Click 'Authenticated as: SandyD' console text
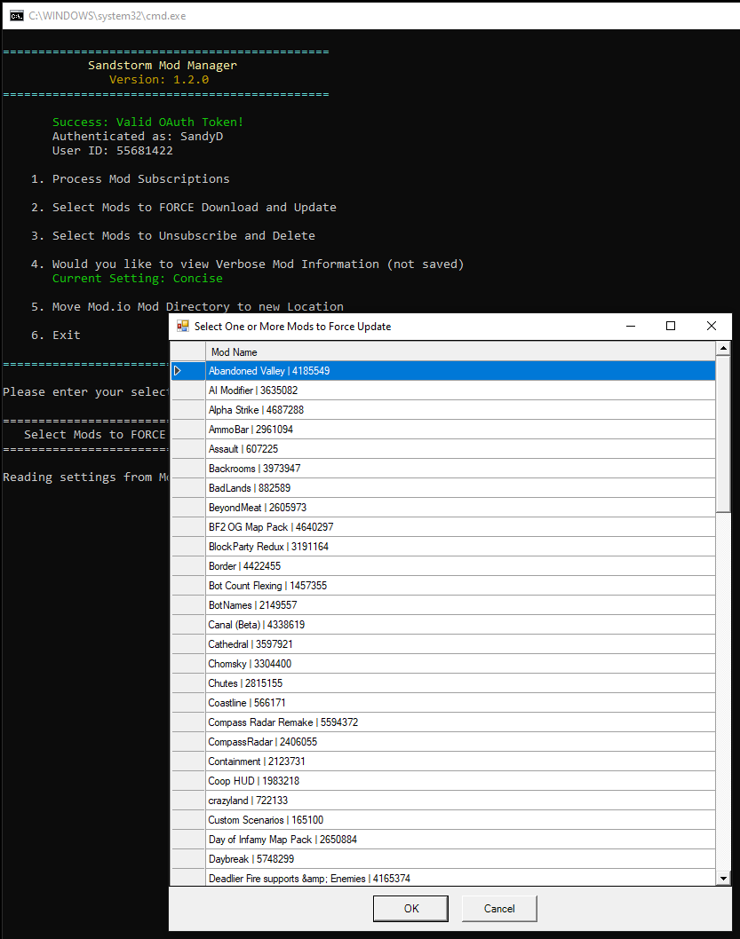Image resolution: width=740 pixels, height=939 pixels. pos(137,137)
